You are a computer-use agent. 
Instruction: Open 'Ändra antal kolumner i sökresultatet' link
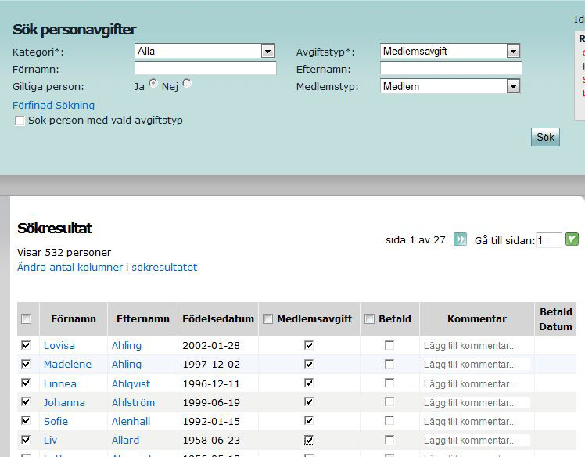[107, 268]
